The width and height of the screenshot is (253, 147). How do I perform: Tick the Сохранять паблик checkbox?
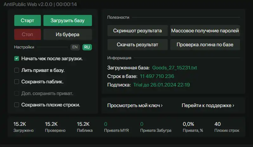pos(17,82)
